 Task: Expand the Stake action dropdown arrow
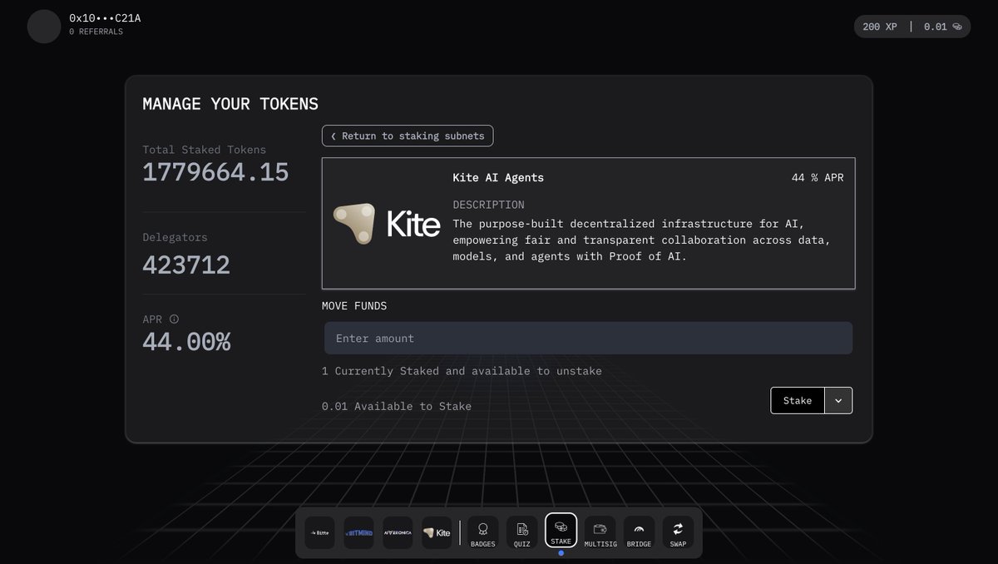click(x=838, y=400)
